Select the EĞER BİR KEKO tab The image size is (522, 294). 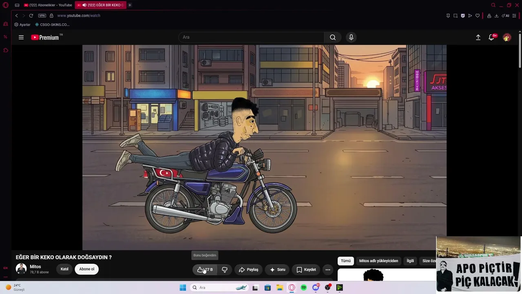pyautogui.click(x=100, y=5)
